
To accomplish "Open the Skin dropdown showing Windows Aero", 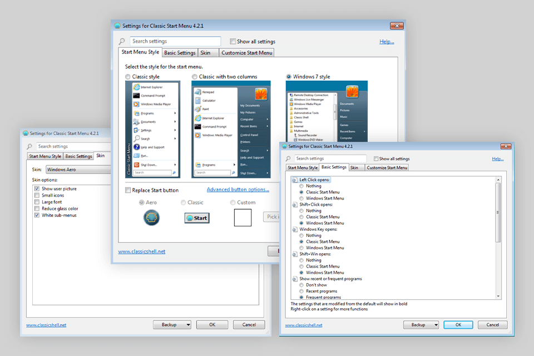I will [78, 170].
